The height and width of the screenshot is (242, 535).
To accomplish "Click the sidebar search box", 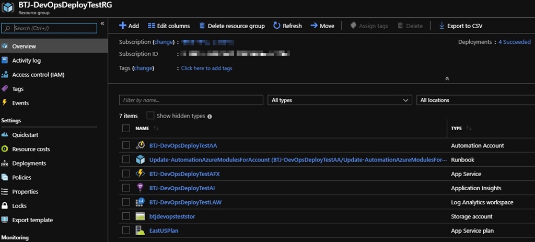I will coord(50,28).
